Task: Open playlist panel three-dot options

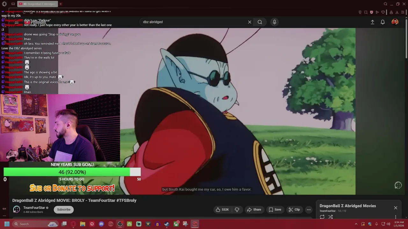Action: 396,217
